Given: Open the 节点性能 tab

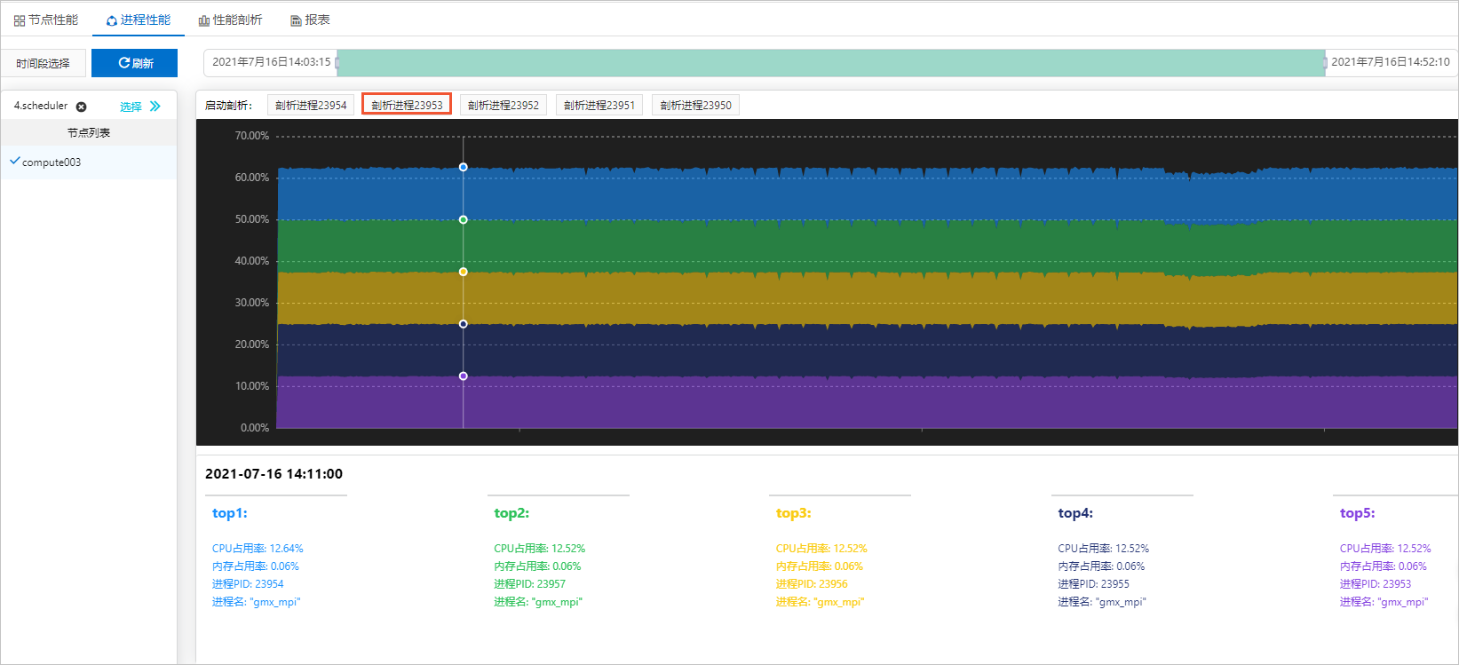Looking at the screenshot, I should point(46,20).
